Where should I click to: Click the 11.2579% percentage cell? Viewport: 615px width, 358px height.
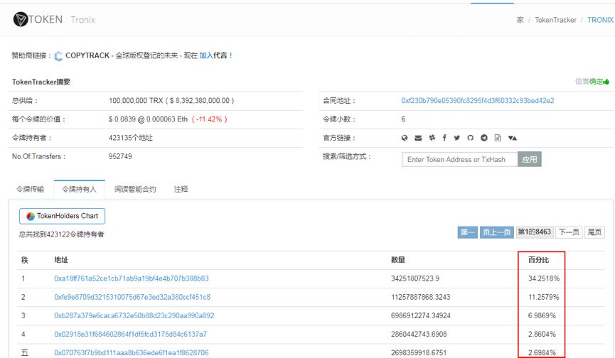point(544,297)
